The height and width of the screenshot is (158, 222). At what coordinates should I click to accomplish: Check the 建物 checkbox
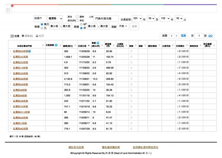77,16
